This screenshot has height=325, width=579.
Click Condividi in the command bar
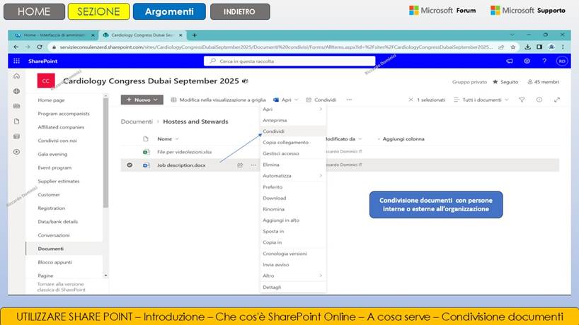(x=321, y=100)
